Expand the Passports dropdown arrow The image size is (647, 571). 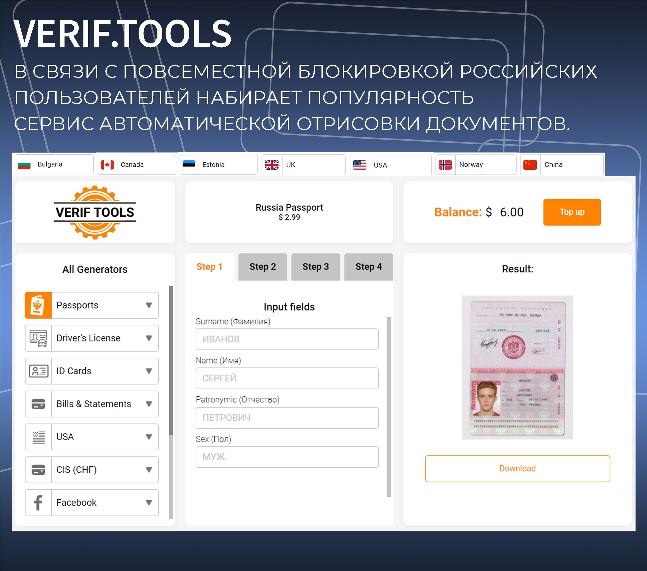tap(149, 305)
